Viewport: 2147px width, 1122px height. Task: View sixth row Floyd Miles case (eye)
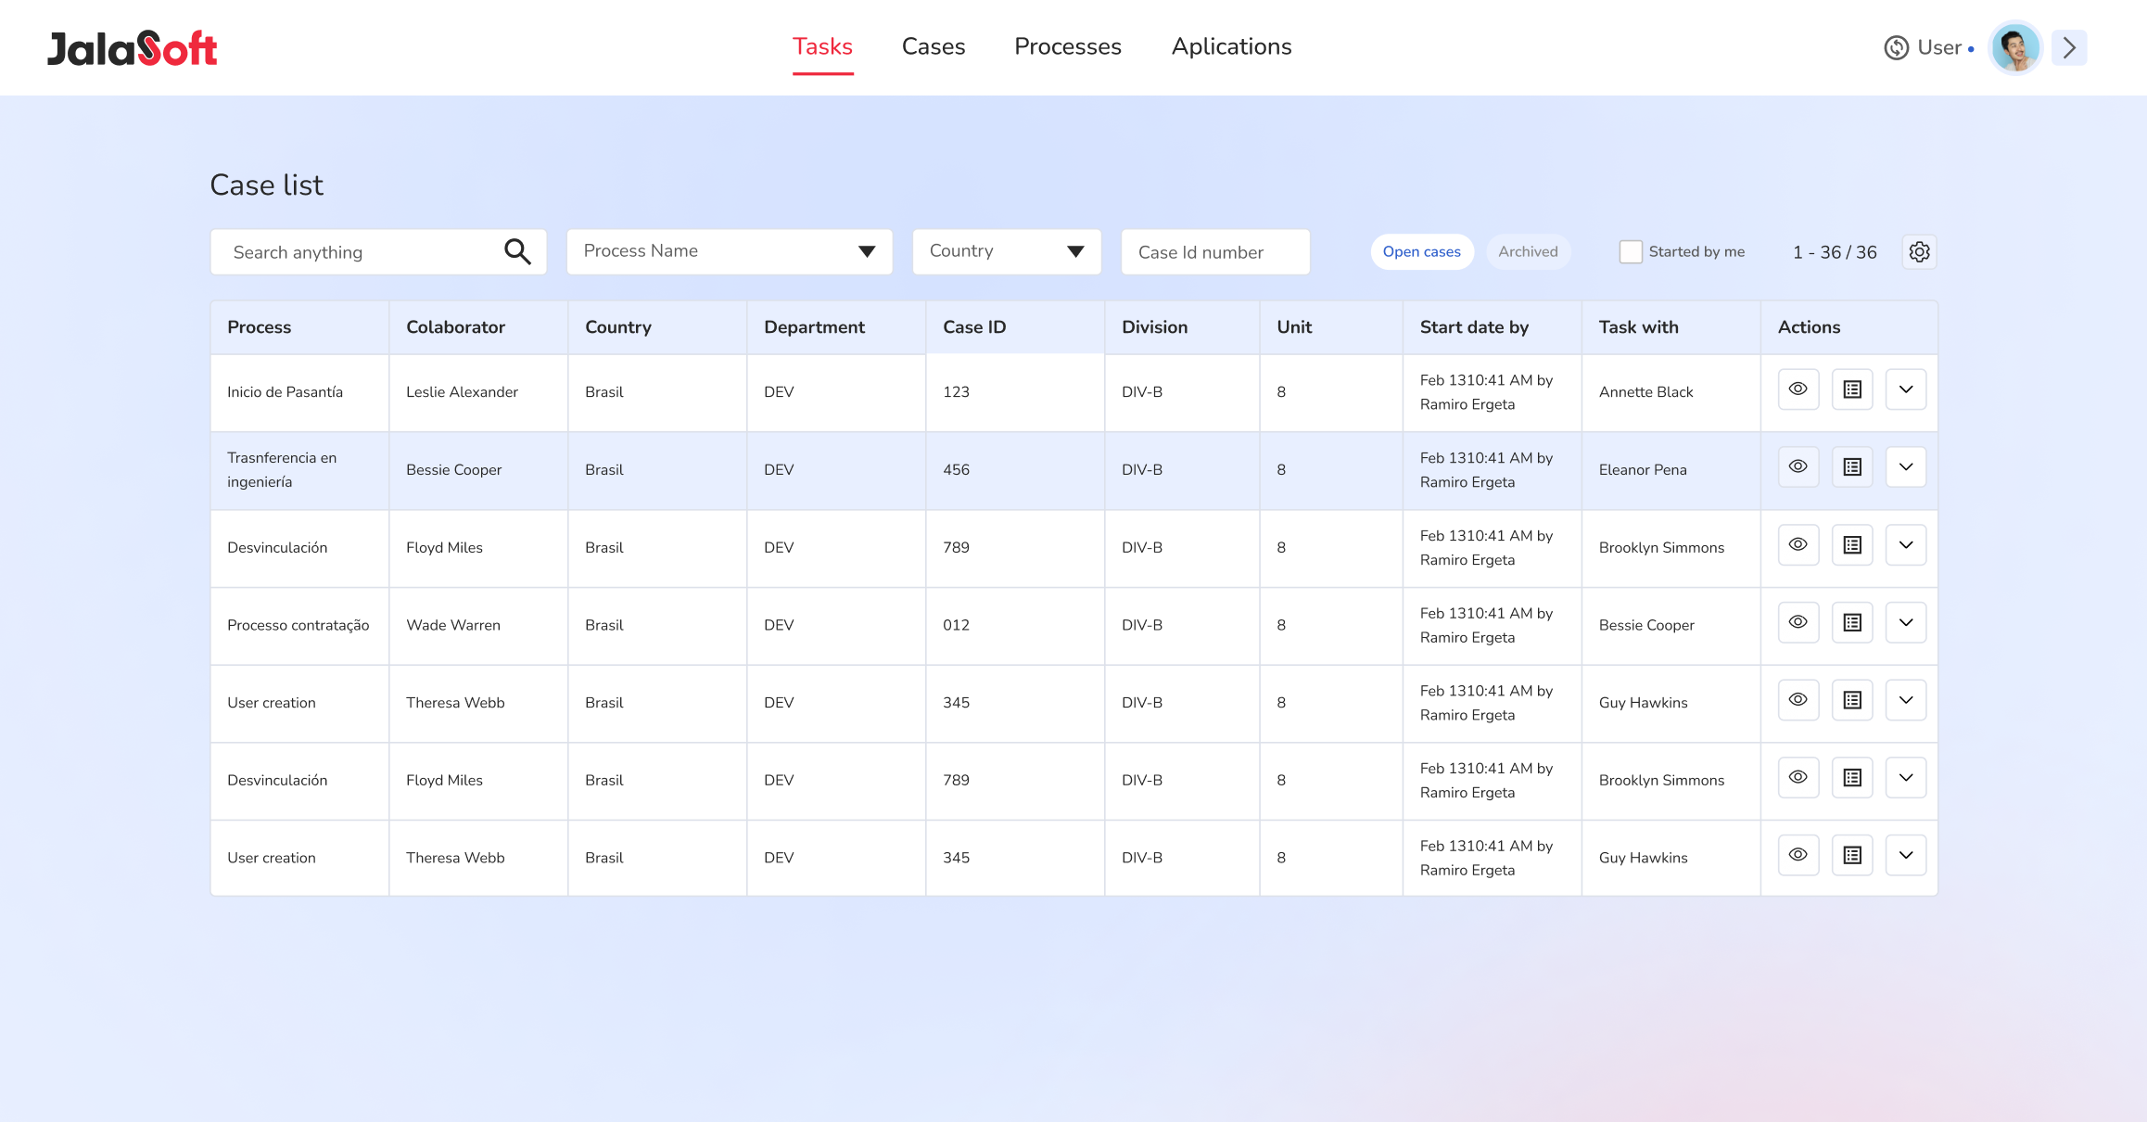coord(1798,778)
